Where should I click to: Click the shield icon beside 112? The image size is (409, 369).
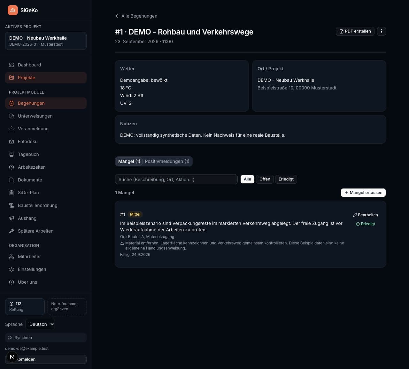12,304
